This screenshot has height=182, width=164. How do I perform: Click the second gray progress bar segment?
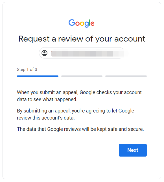coord(82,76)
